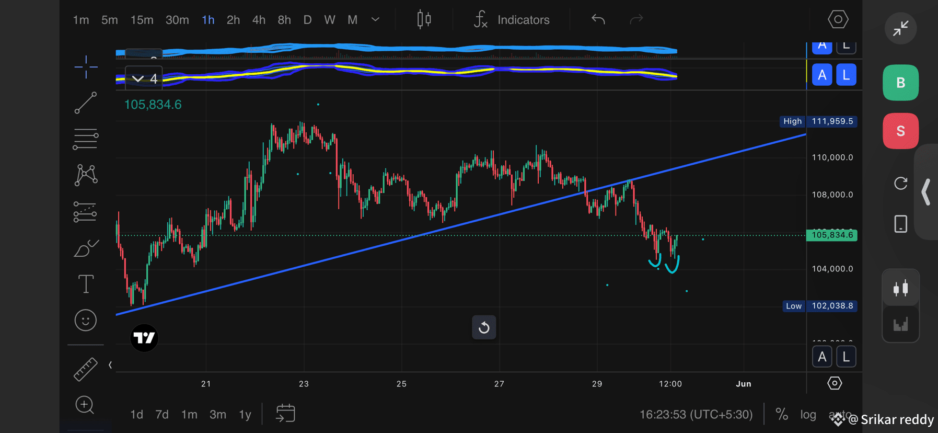Click the TradingView logo
Viewport: 938px width, 433px height.
144,338
